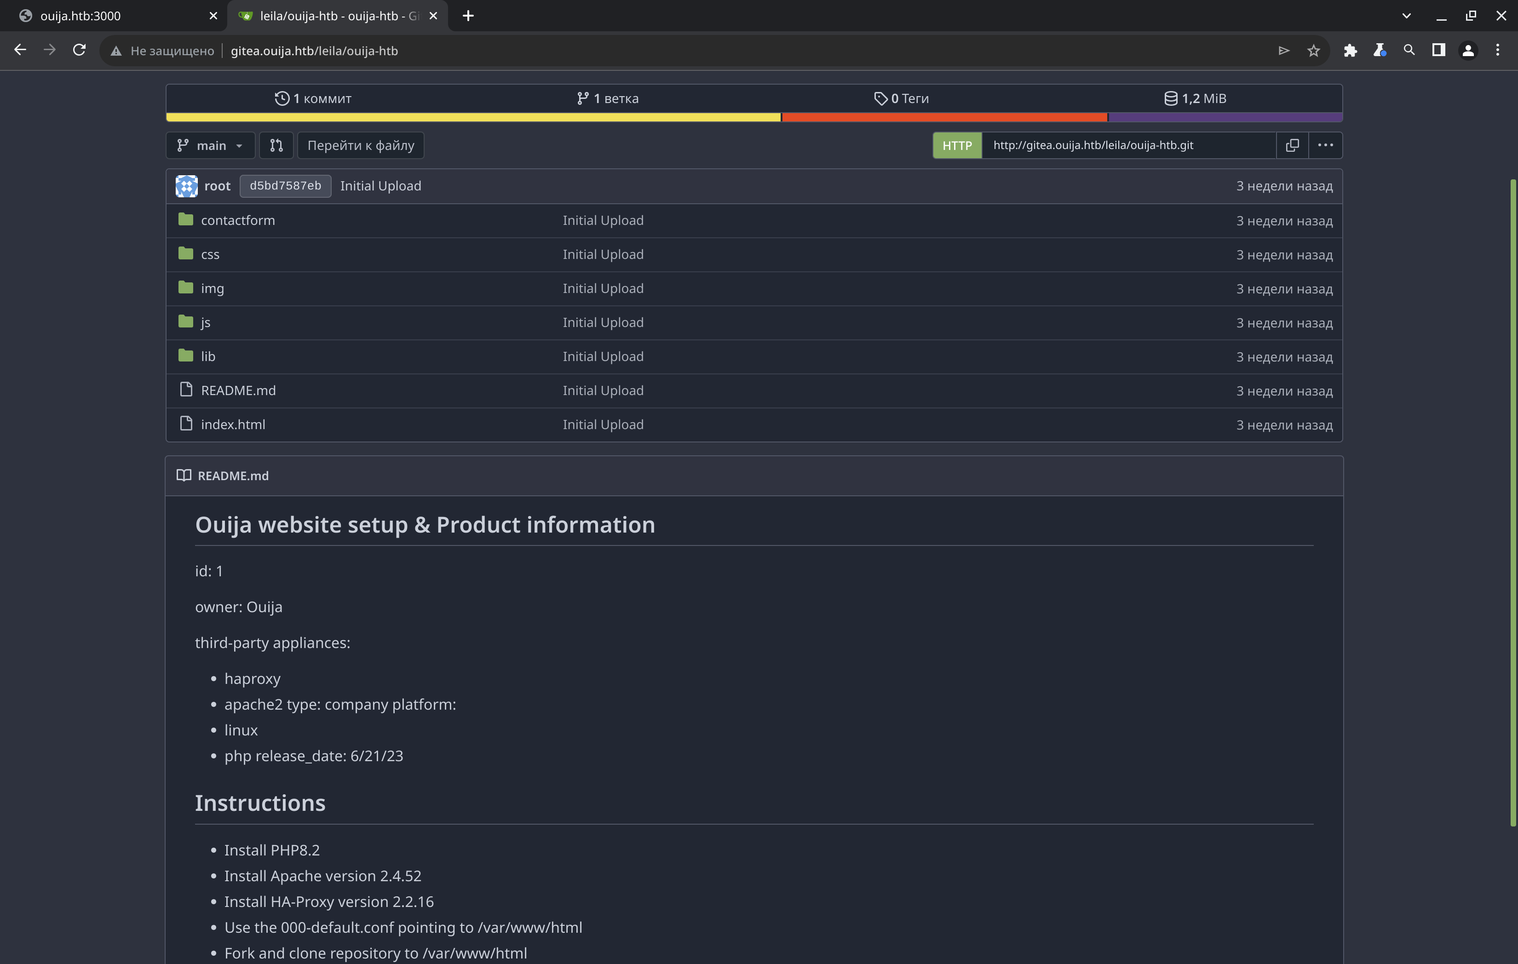Viewport: 1518px width, 964px height.
Task: Click the magnifier search icon in toolbar
Action: 1409,51
